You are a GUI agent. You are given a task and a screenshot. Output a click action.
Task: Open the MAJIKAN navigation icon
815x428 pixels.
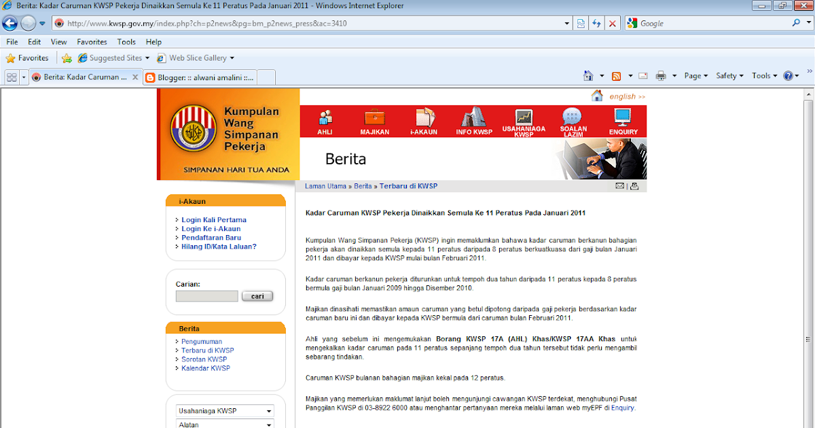[375, 122]
